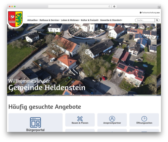This screenshot has width=168, height=142.
Task: Close the browser window with red button
Action: coord(10,7)
